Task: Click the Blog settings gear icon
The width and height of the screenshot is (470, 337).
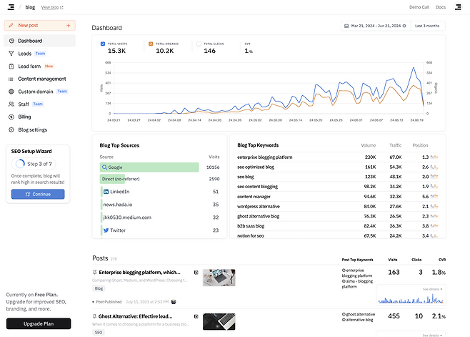Action: (x=11, y=130)
